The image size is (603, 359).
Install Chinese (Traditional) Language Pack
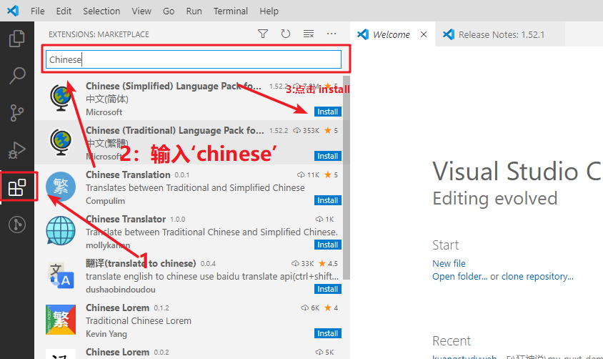coord(328,156)
